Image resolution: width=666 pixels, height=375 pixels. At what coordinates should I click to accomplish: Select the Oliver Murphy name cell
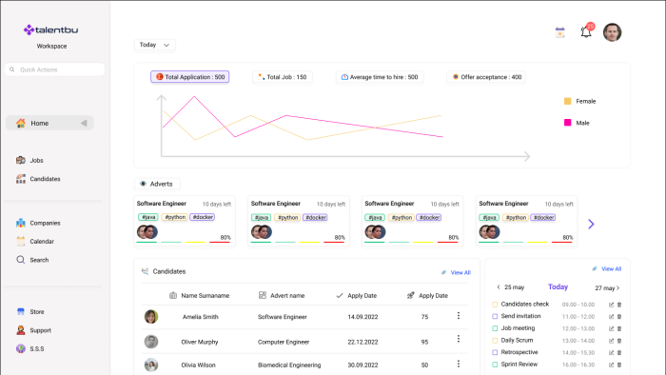pos(200,342)
